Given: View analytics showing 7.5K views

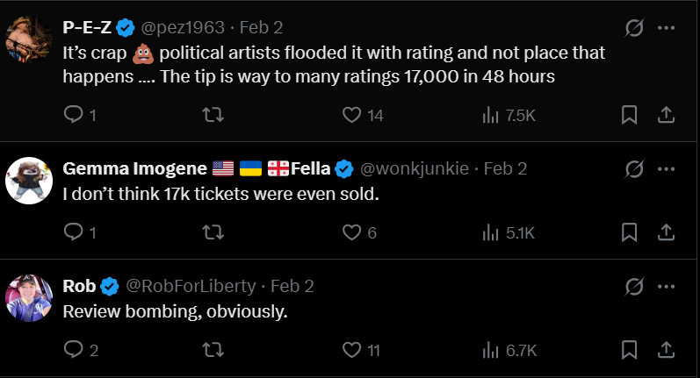Looking at the screenshot, I should (509, 115).
